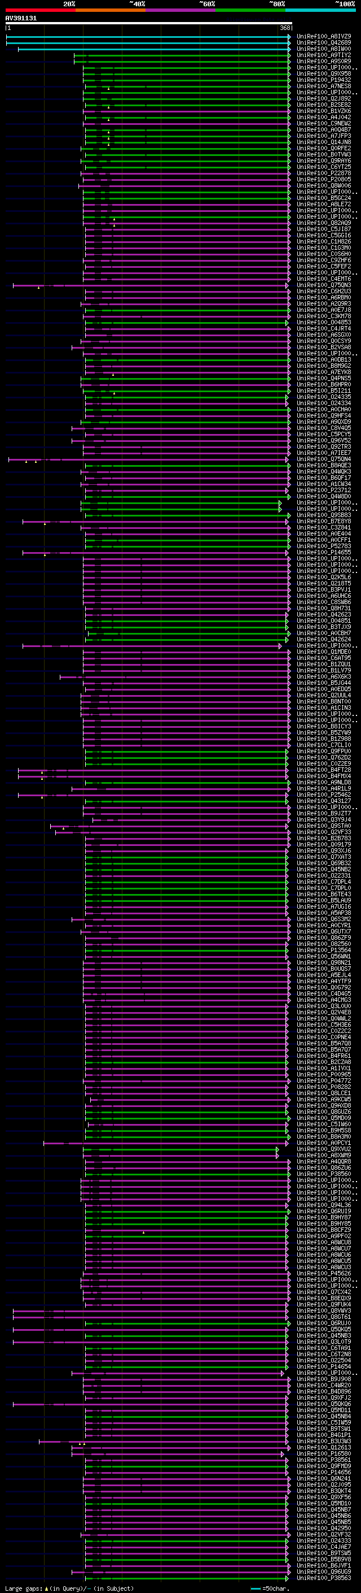361x1593 pixels.
Task: Select the UniRef100_Q12613 label
Action: point(324,1447)
